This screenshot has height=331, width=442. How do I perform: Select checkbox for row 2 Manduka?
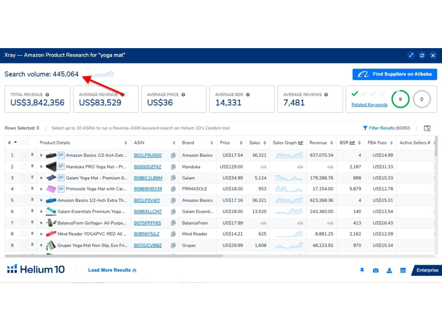click(24, 166)
